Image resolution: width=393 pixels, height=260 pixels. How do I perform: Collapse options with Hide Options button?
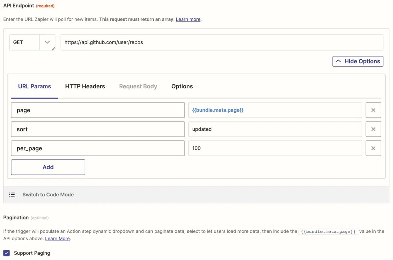pyautogui.click(x=358, y=61)
